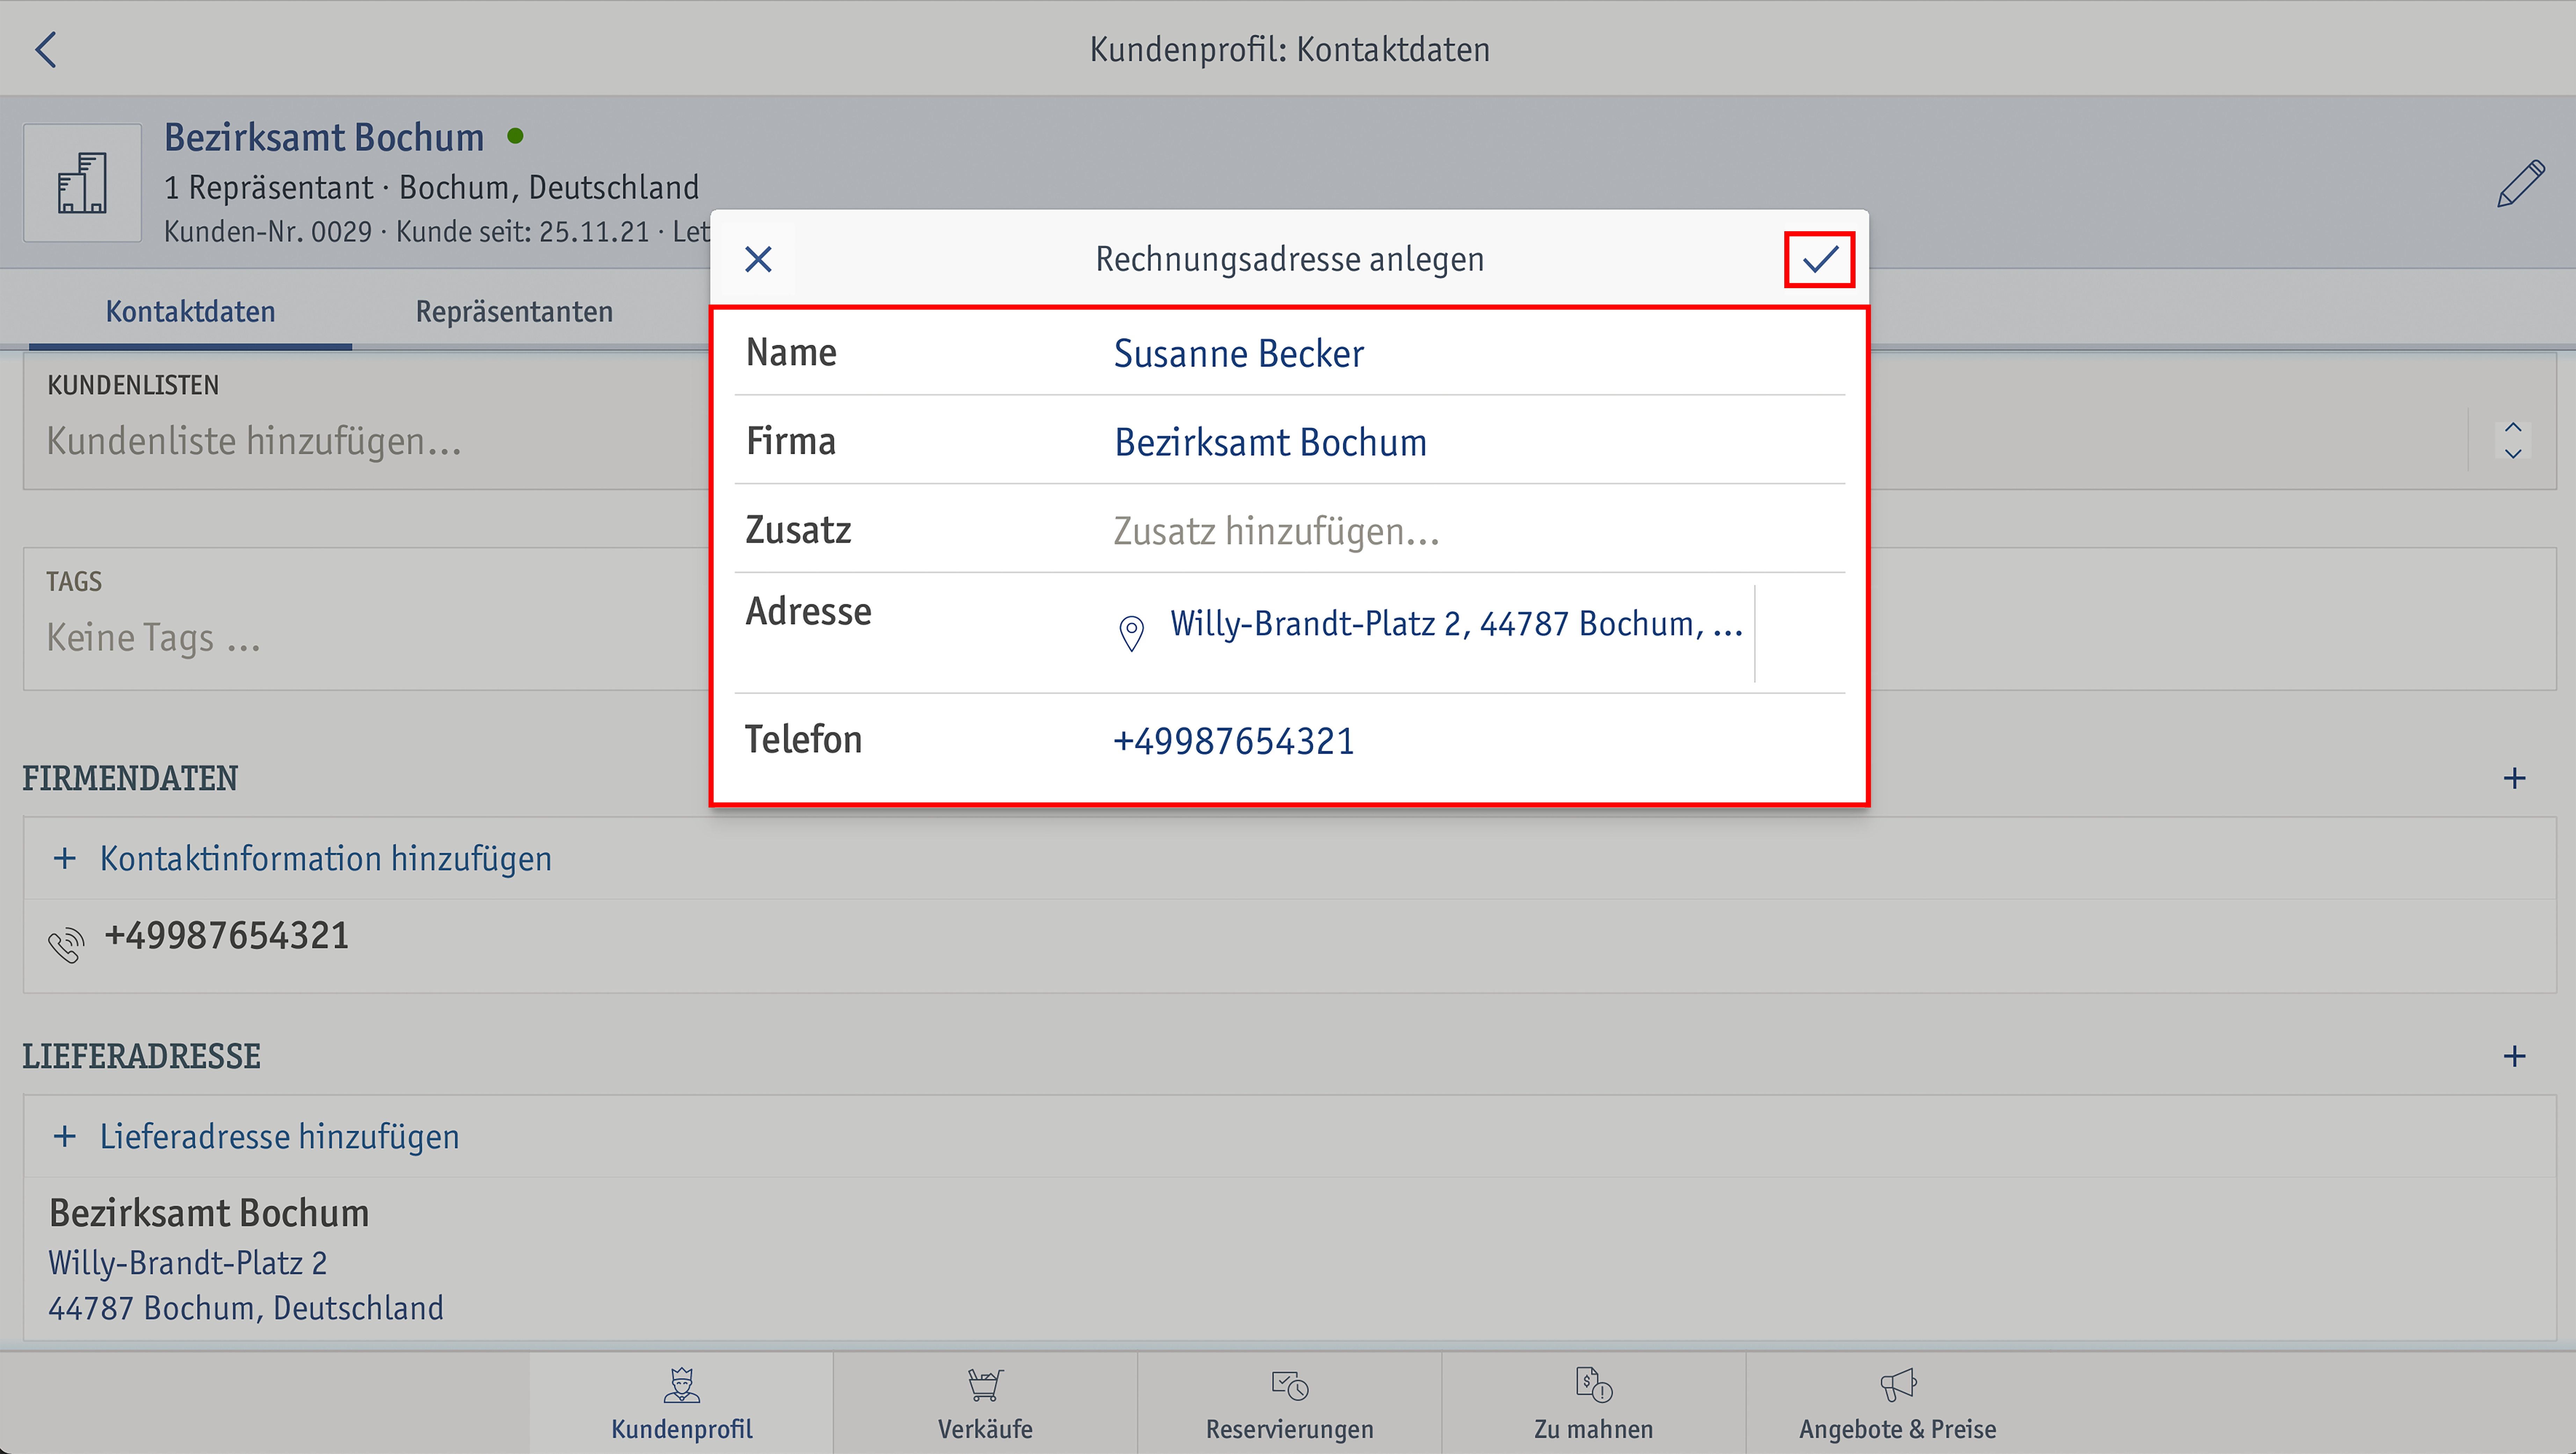Switch to the Repräsentanten tab

[514, 312]
